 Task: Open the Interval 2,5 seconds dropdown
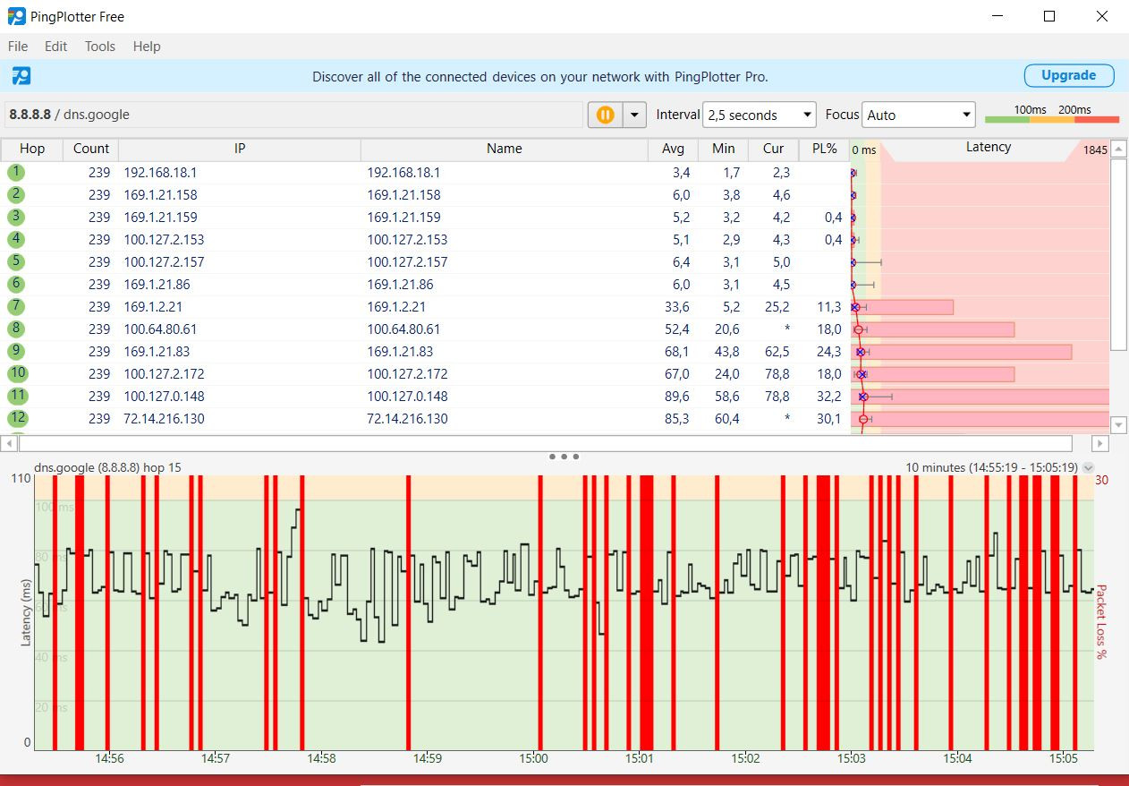point(759,115)
